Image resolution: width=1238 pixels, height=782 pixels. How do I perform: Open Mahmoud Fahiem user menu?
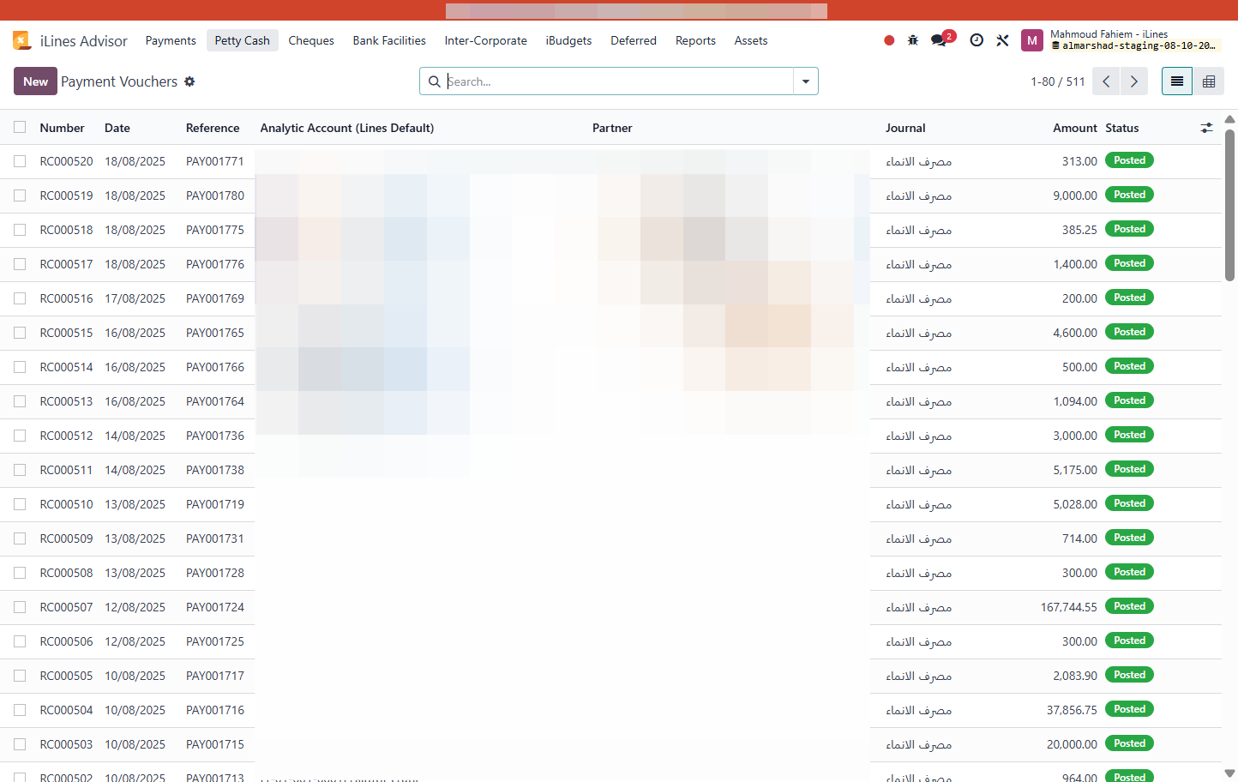tap(1120, 40)
